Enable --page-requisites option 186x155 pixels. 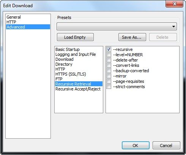coord(109,81)
